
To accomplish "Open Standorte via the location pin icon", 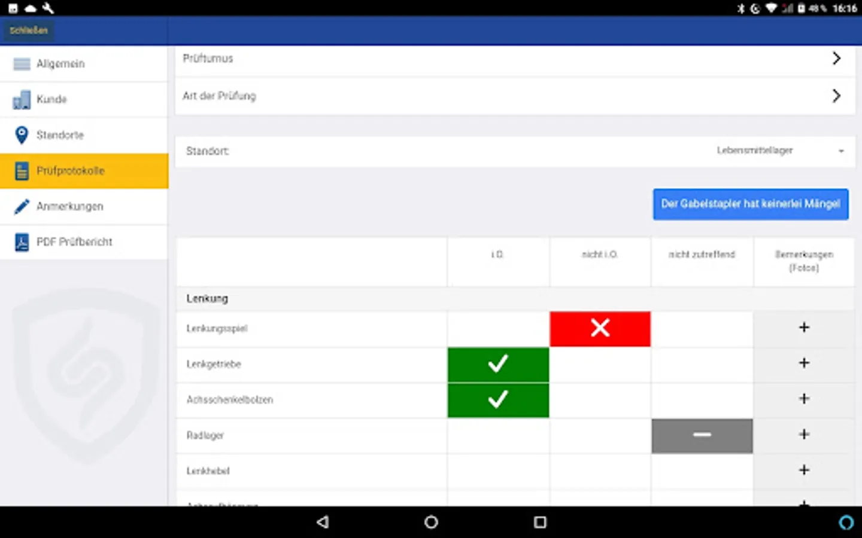I will coord(21,135).
